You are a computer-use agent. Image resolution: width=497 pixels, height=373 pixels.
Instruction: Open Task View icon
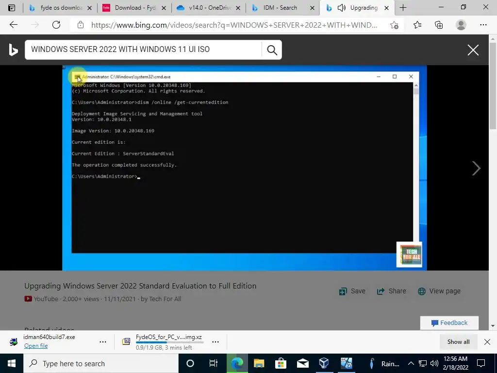pyautogui.click(x=214, y=363)
